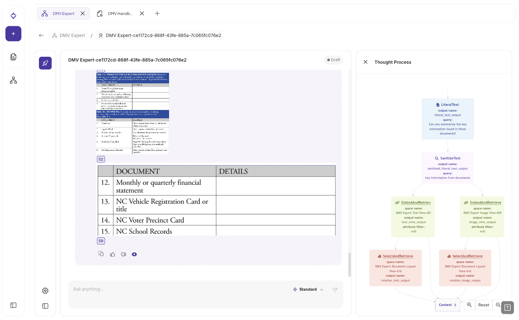Select SelectAndRetrieve relation_text_output node

tap(396, 268)
